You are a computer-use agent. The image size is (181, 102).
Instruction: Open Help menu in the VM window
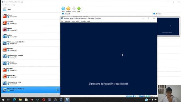click(x=89, y=22)
